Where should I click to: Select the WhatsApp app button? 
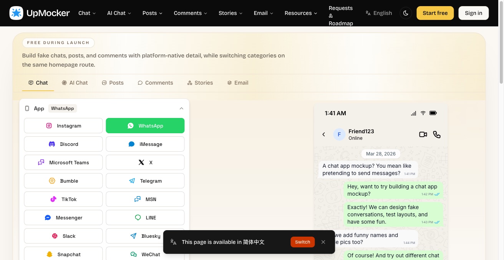click(145, 126)
